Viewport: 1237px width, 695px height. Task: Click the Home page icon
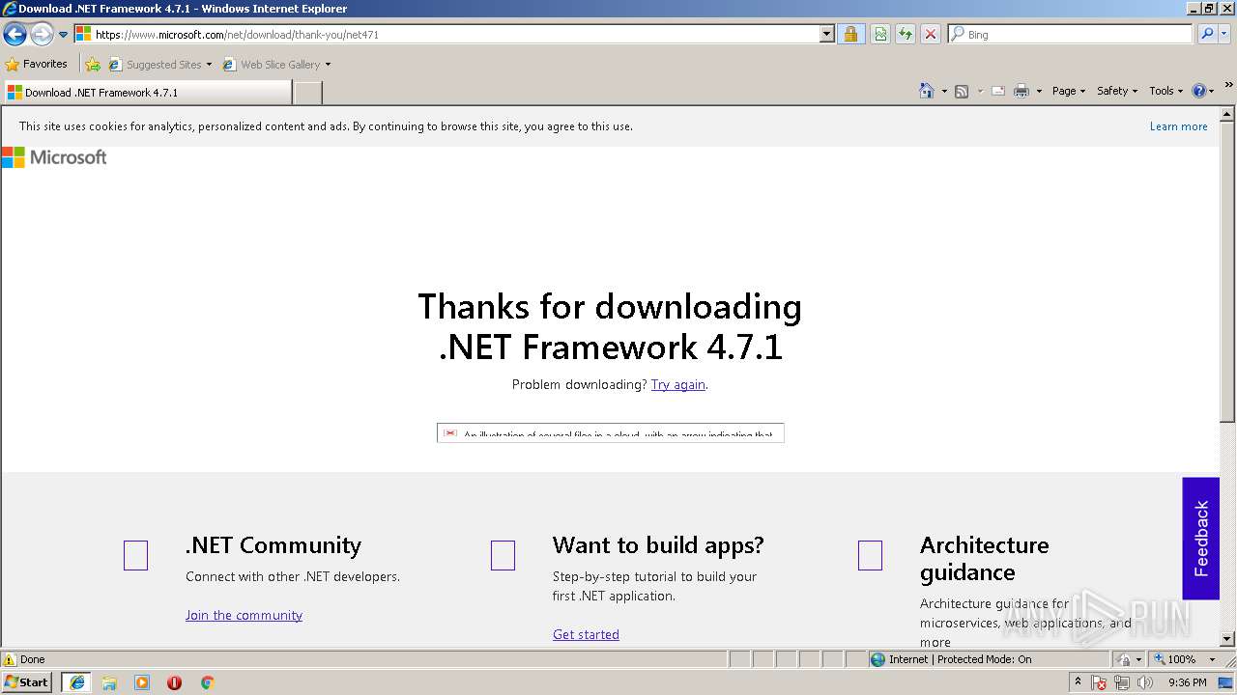point(927,91)
